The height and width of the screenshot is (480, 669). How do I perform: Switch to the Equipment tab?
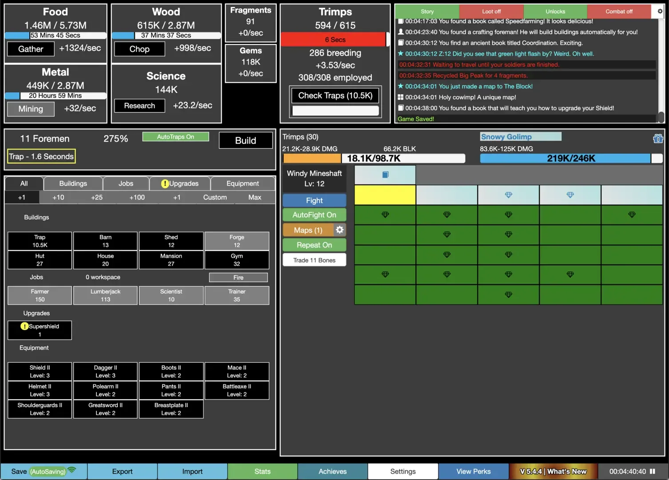click(x=242, y=184)
